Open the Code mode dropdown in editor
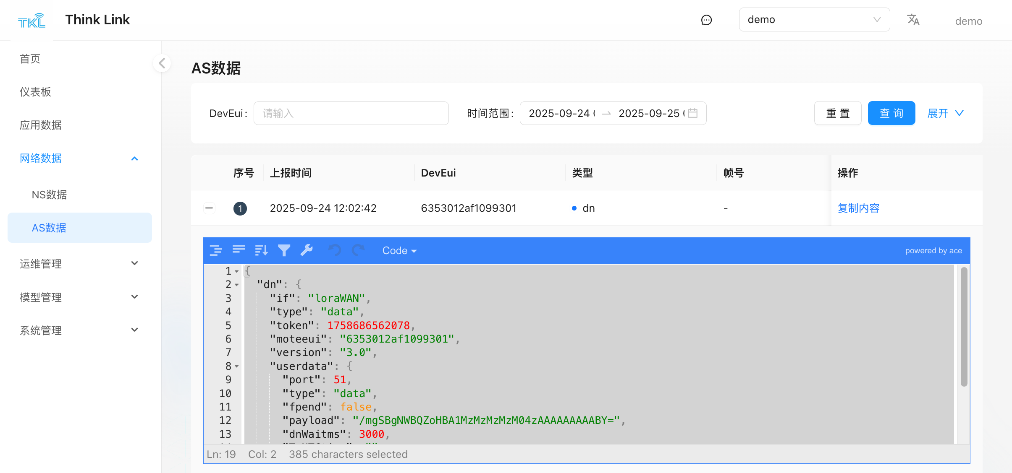This screenshot has height=473, width=1012. pyautogui.click(x=399, y=251)
